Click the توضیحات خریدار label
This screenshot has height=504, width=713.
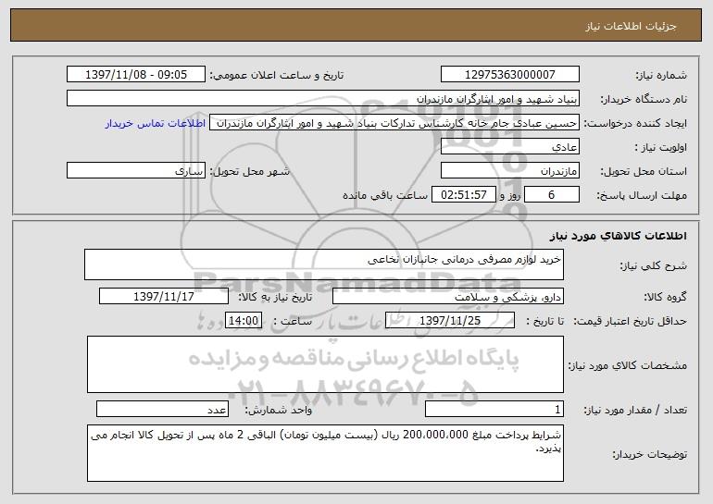[650, 454]
